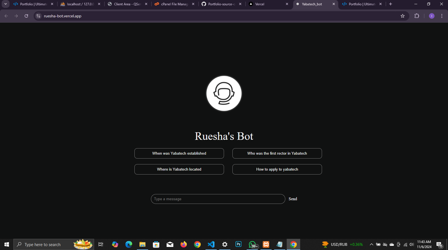The width and height of the screenshot is (448, 250).
Task: Open Visual Studio Code from taskbar
Action: click(211, 244)
